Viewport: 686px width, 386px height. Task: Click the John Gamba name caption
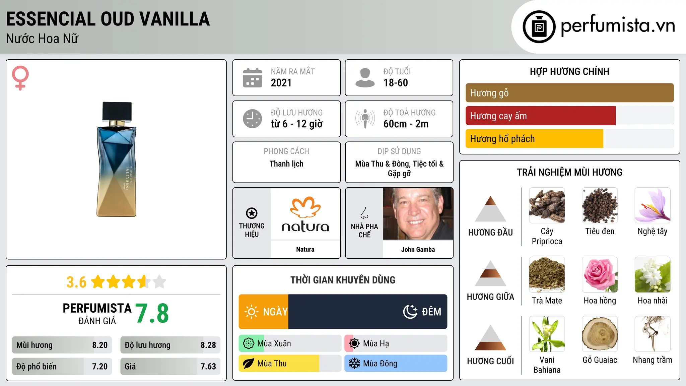pos(418,249)
